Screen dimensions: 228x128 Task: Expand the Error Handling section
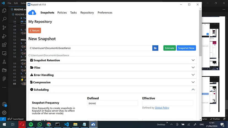click(112, 75)
